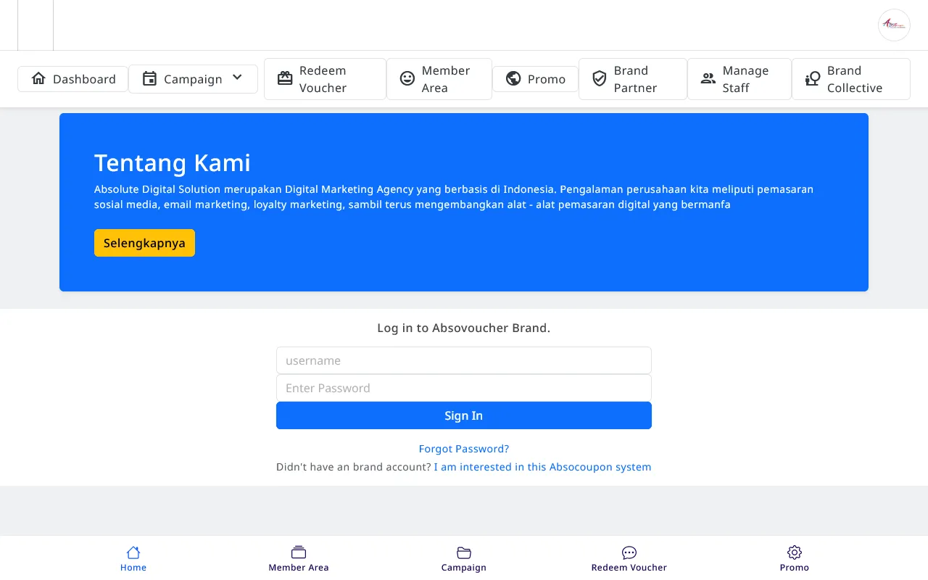Focus the Enter Password field
This screenshot has height=580, width=928.
pyautogui.click(x=464, y=388)
